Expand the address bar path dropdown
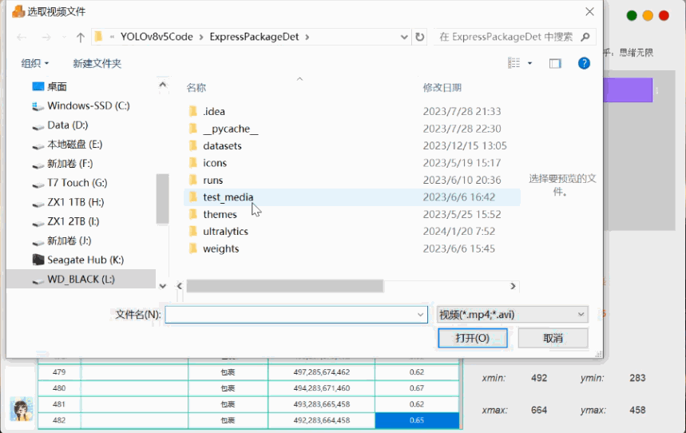The height and width of the screenshot is (433, 686). (x=404, y=38)
